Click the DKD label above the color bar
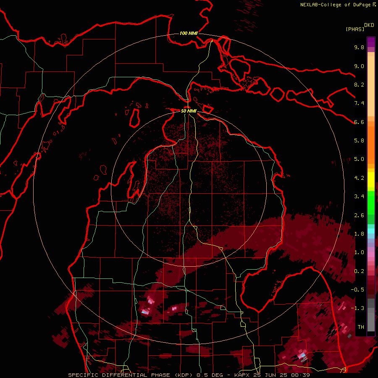The image size is (378, 378). [369, 25]
